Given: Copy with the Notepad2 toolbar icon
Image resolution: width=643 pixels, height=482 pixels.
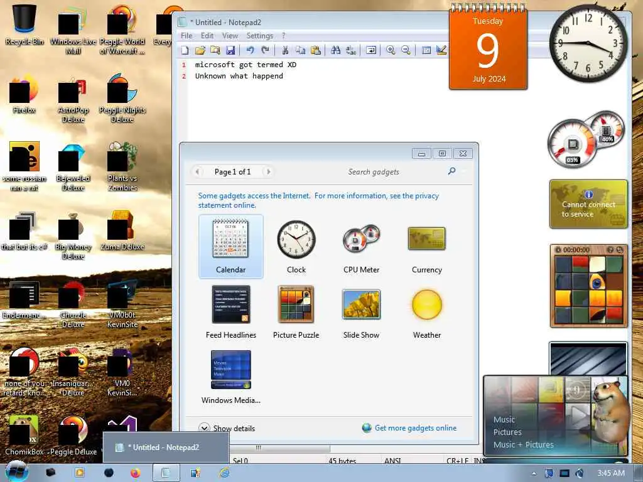Looking at the screenshot, I should tap(300, 50).
